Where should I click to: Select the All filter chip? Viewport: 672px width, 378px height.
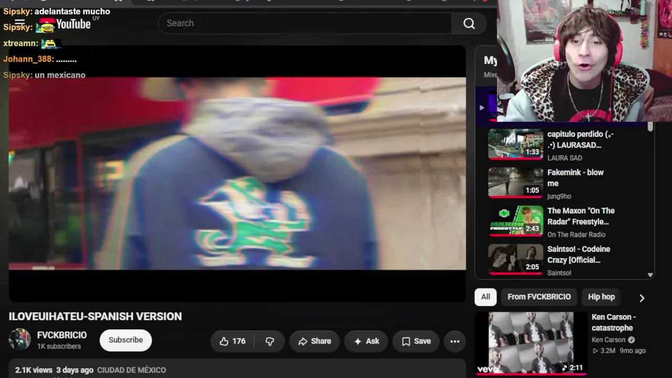tap(486, 297)
